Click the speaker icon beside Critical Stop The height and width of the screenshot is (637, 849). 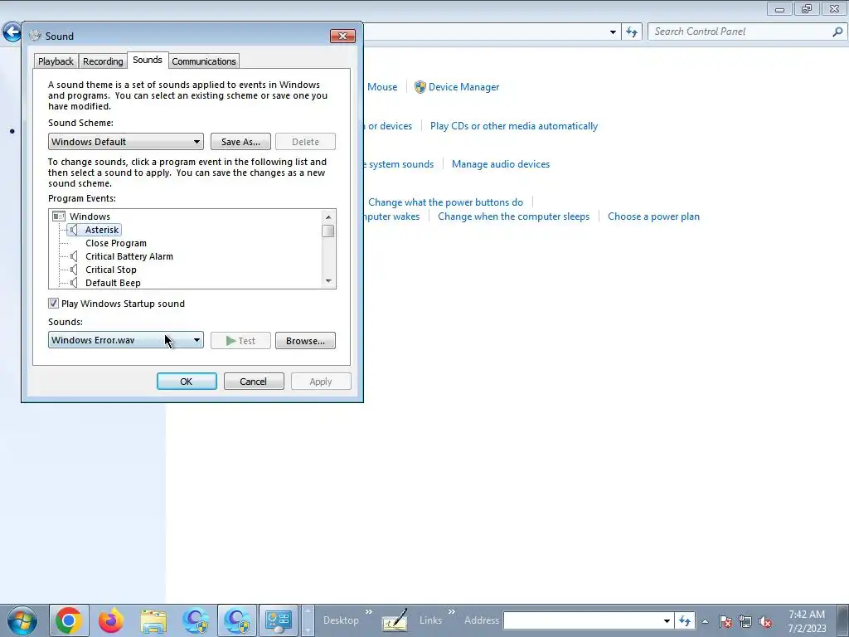coord(74,270)
